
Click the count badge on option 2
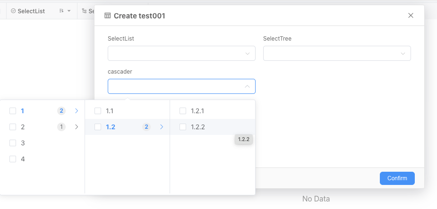[61, 127]
